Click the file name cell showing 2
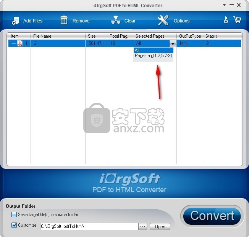Image resolution: width=249 pixels, height=237 pixels. coord(58,43)
